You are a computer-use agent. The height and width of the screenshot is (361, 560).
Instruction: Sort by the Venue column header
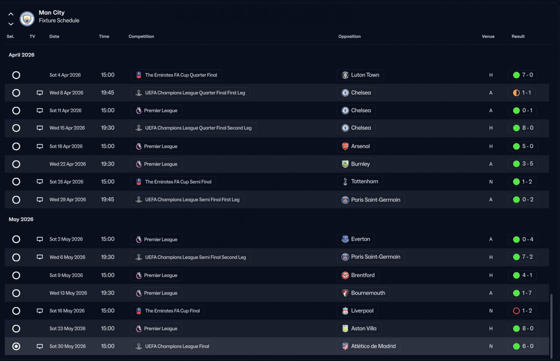pyautogui.click(x=488, y=37)
